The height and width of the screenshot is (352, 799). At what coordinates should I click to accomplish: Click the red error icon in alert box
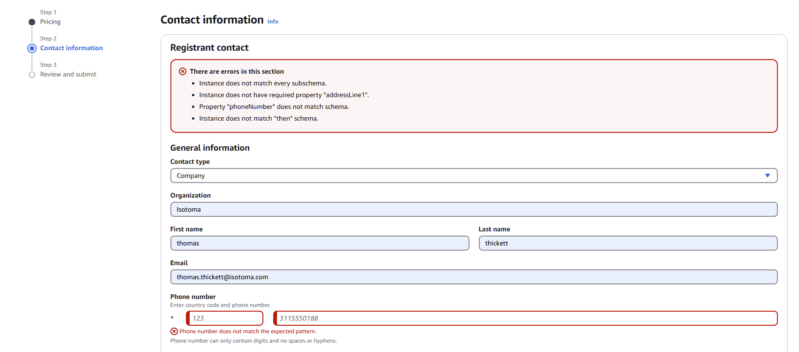pos(183,71)
